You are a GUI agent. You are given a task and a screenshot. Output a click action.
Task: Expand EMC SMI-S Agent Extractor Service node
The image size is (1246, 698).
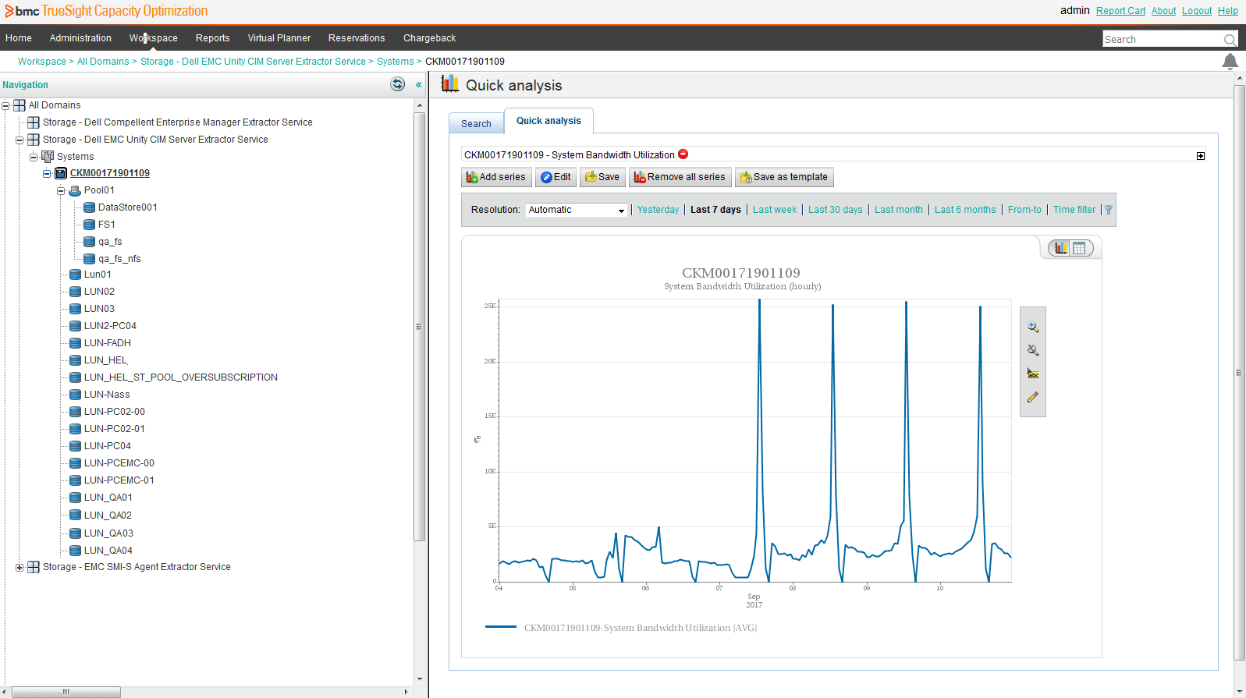click(x=20, y=568)
